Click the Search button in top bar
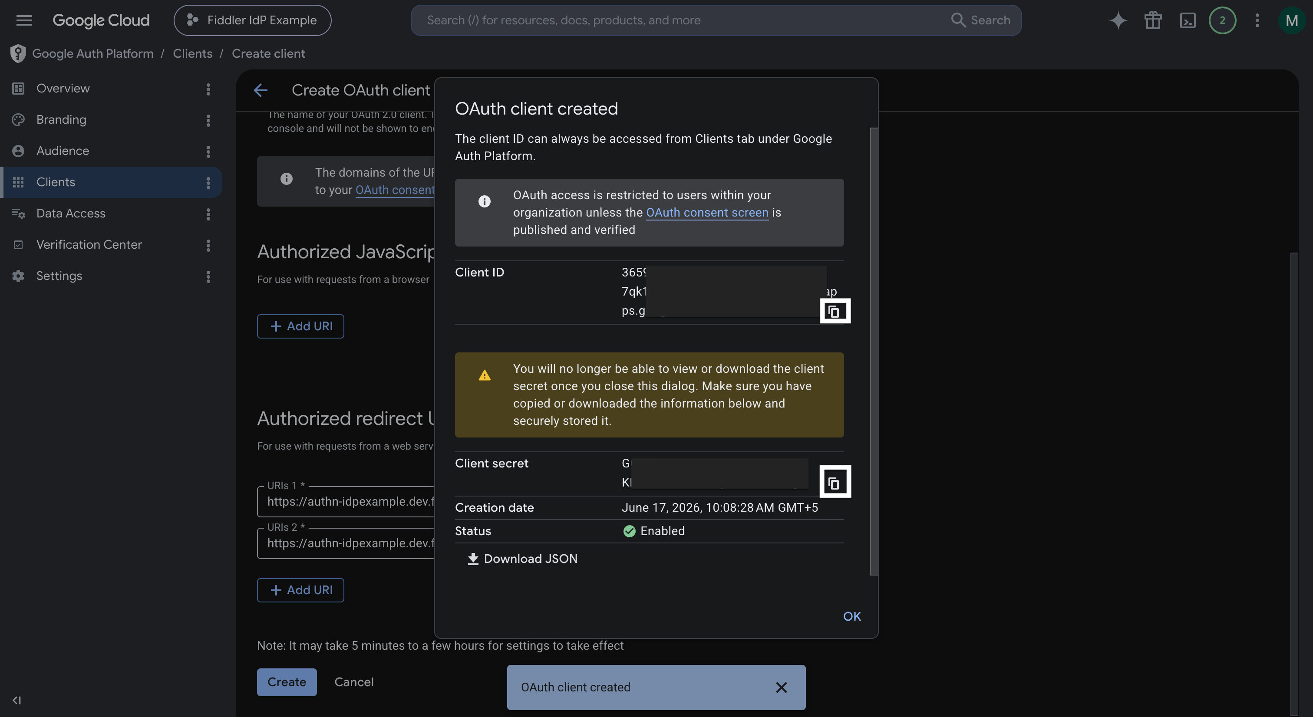Image resolution: width=1313 pixels, height=717 pixels. coord(981,20)
